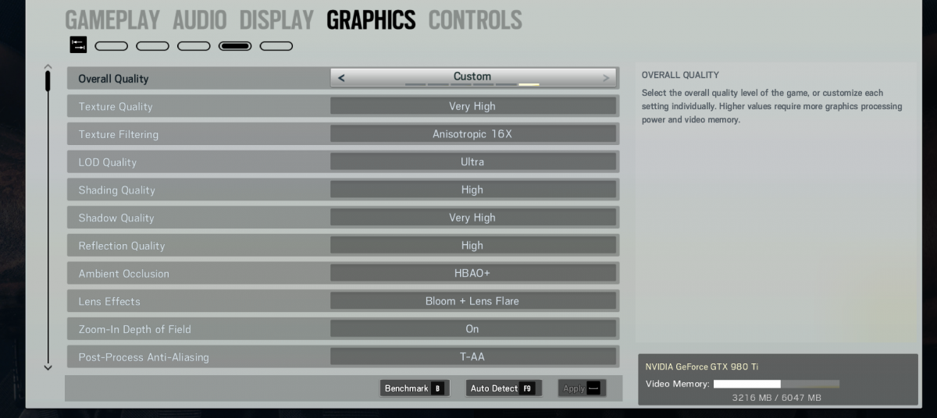Select the Overall Quality row label
Viewport: 937px width, 418px height.
113,79
